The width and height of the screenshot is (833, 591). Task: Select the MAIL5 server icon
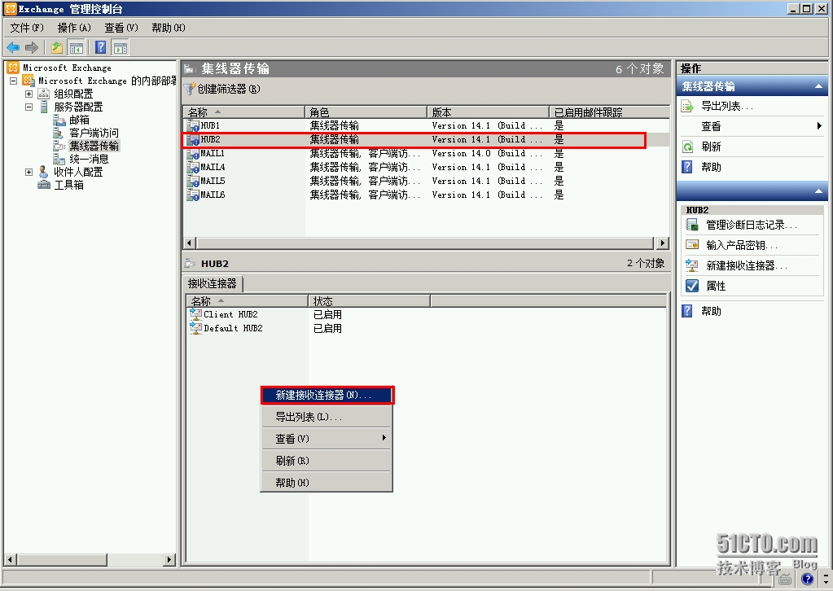[192, 181]
